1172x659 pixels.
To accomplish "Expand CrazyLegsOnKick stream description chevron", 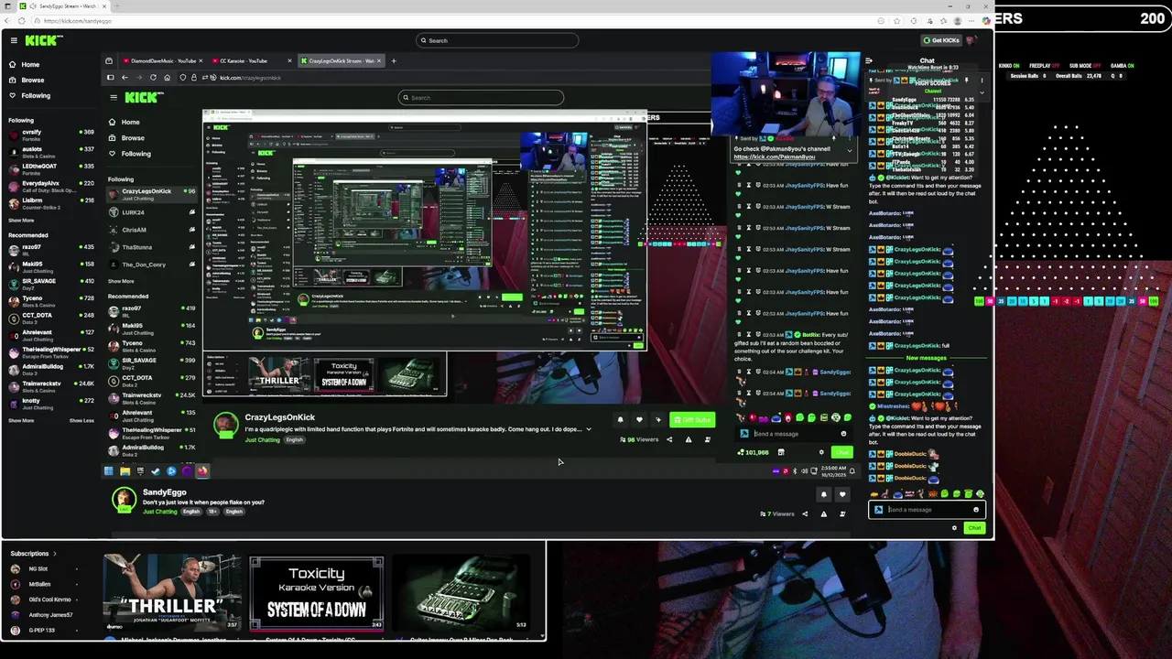I will 589,429.
